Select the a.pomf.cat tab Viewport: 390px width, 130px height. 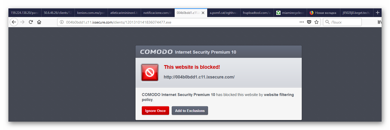tap(223, 13)
